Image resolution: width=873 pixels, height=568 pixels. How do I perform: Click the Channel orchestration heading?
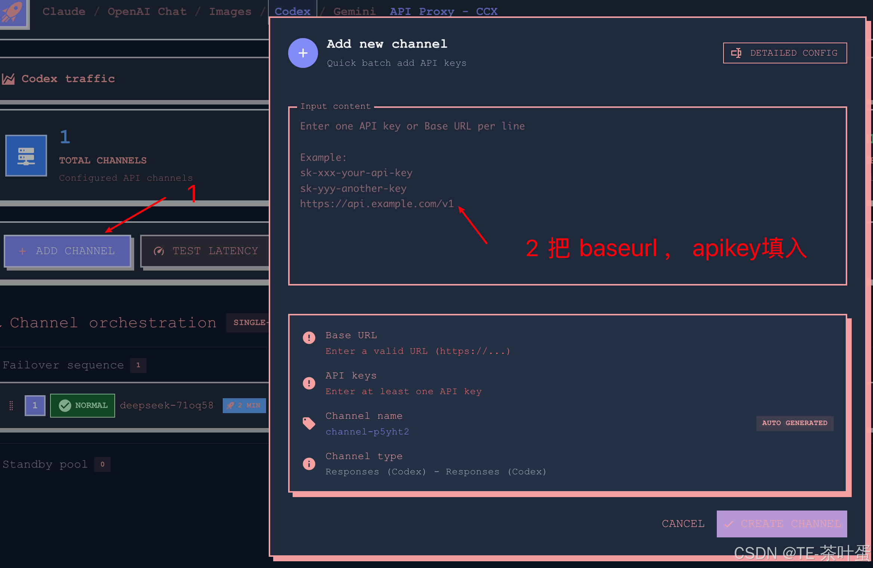(113, 323)
